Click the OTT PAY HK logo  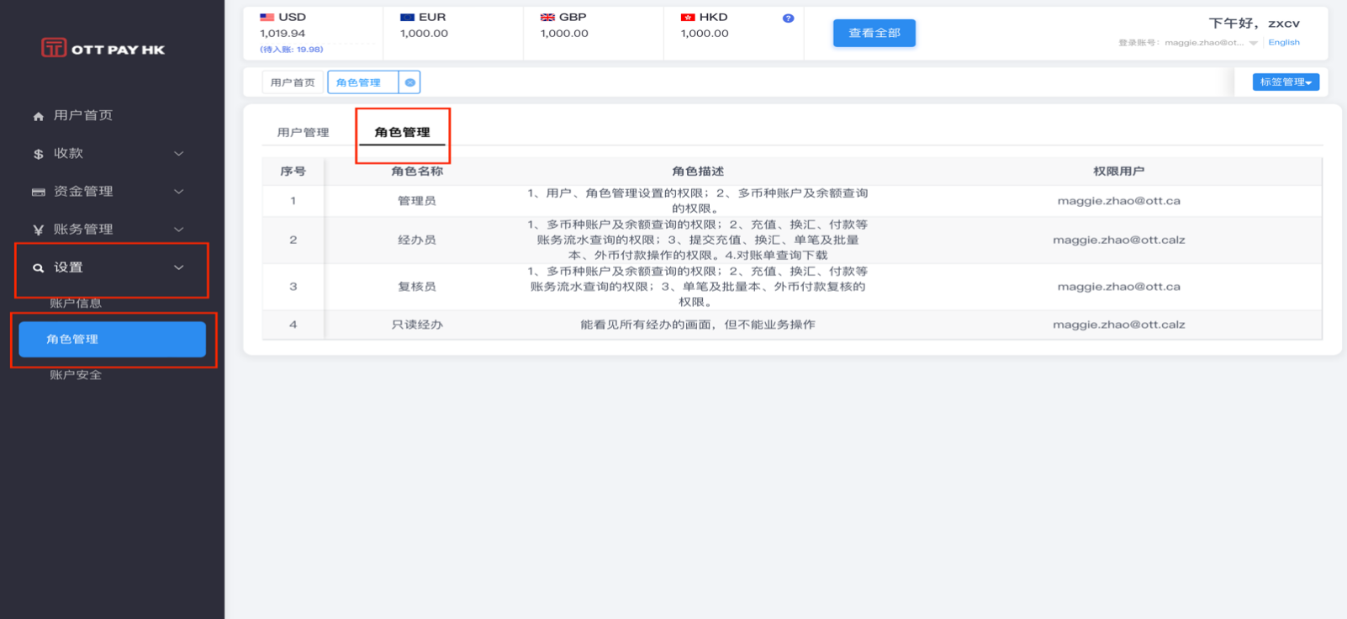[x=103, y=48]
